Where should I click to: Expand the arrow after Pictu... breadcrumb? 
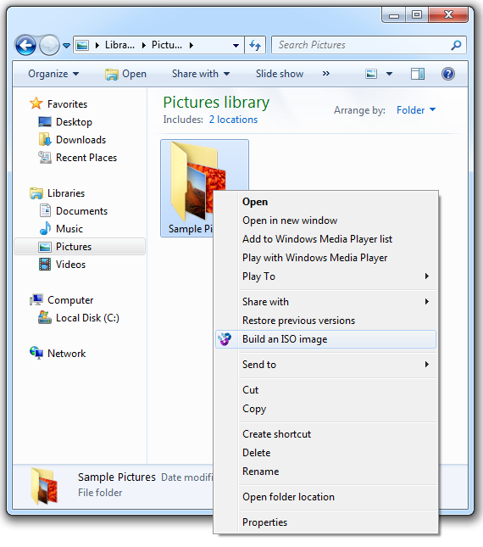click(x=191, y=45)
